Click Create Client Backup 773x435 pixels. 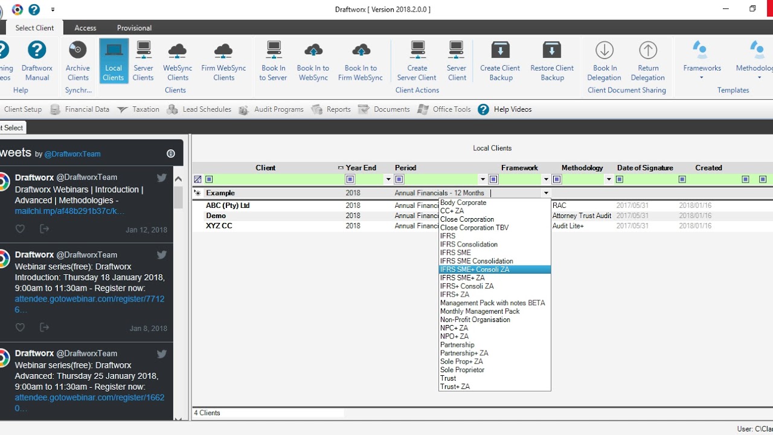click(x=500, y=60)
